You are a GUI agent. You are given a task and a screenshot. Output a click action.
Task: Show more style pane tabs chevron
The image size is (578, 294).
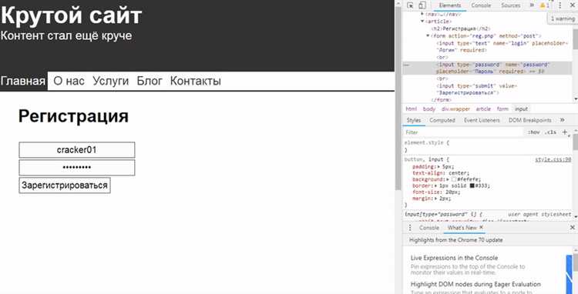coord(562,120)
